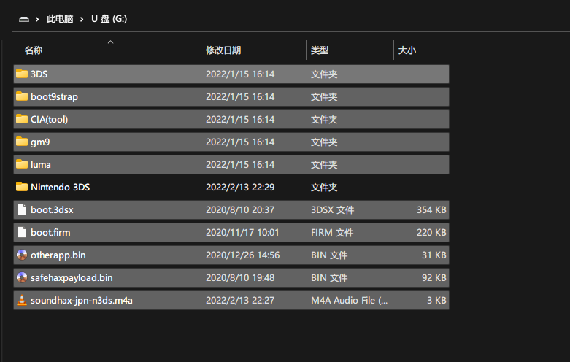Sort by 类型 column header
This screenshot has width=570, height=362.
(320, 50)
